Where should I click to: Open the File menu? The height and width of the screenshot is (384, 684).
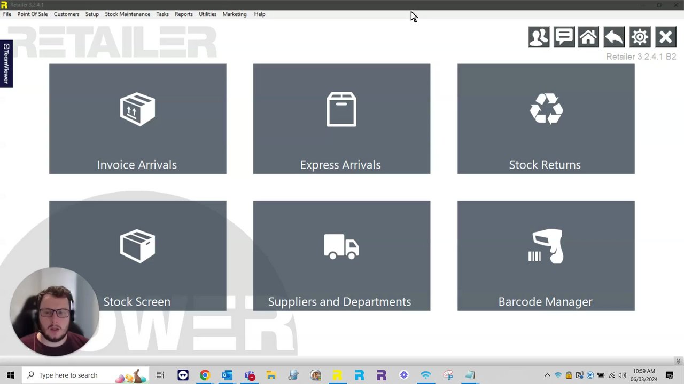click(7, 14)
